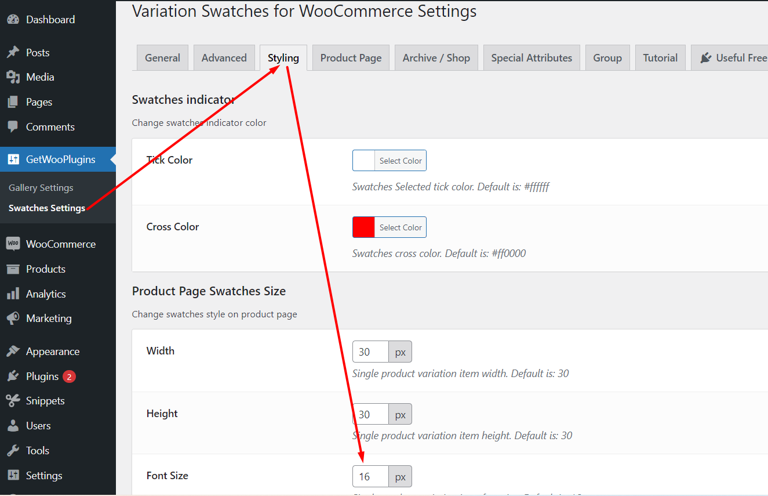The height and width of the screenshot is (496, 768).
Task: Click the Media library icon
Action: 13,77
